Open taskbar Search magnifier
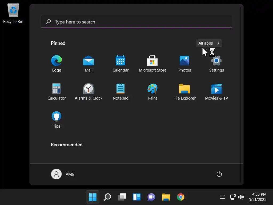The image size is (273, 205). coord(107,197)
